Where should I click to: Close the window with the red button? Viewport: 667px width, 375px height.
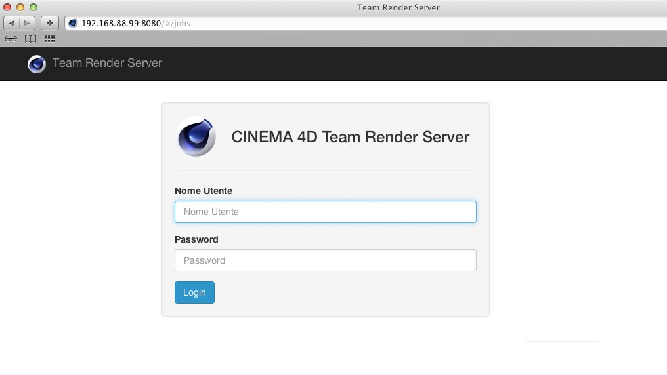pyautogui.click(x=7, y=7)
